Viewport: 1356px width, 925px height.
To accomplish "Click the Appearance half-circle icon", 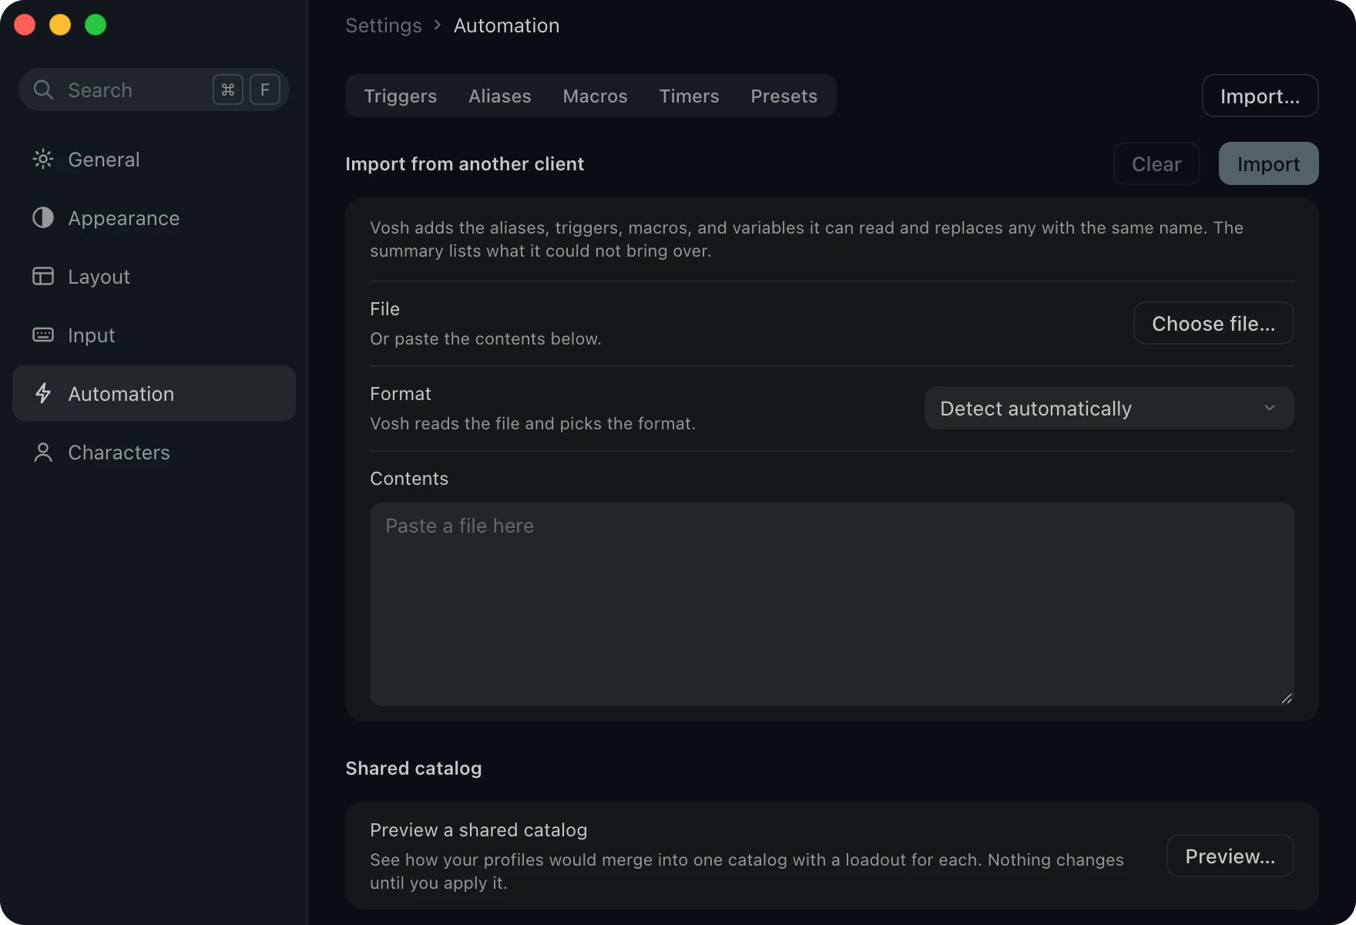I will click(x=43, y=217).
